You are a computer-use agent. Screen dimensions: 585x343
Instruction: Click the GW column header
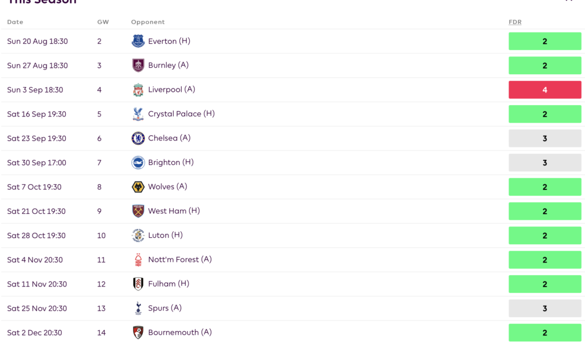(103, 22)
